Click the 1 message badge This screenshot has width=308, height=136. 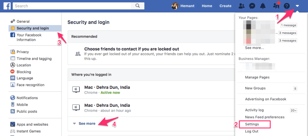[288, 25]
